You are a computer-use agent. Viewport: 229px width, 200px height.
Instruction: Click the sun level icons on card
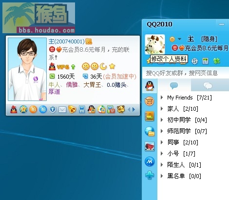coord(90,66)
